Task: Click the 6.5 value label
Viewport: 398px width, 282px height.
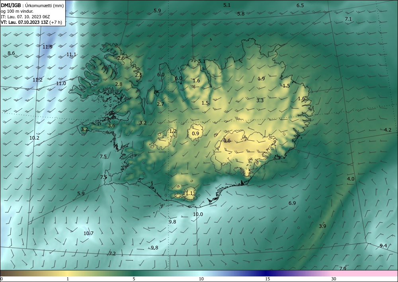Action: 300,5
